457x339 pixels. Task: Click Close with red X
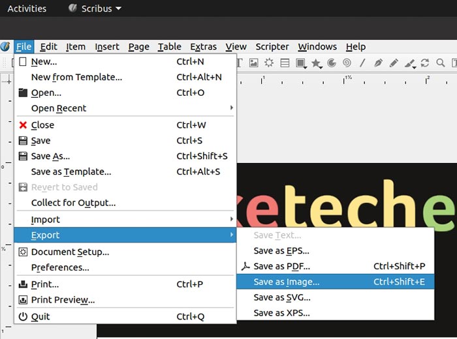click(x=125, y=125)
